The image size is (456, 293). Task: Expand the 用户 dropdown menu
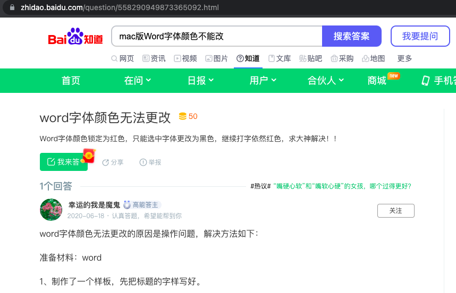coord(263,81)
